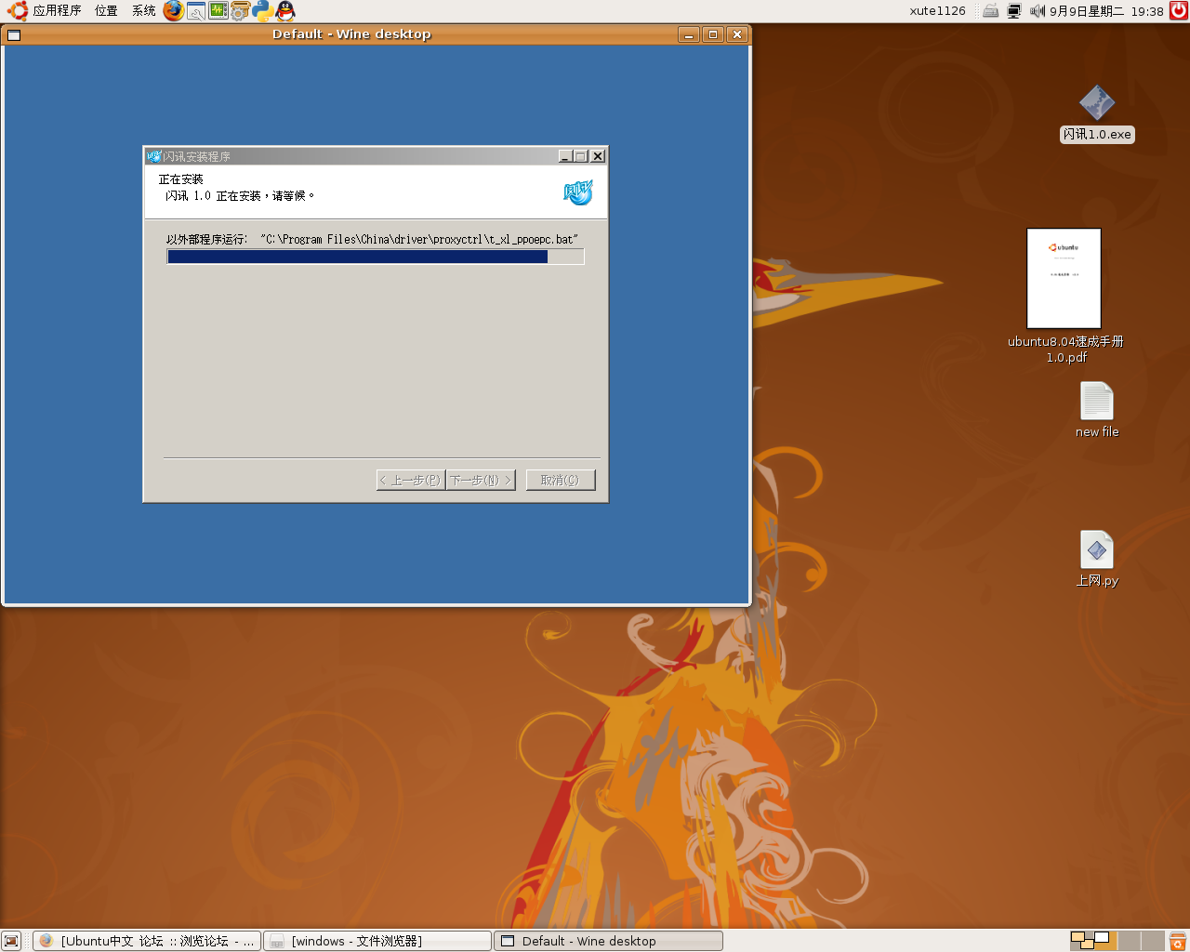Launch Firefox from the top panel

point(173,11)
